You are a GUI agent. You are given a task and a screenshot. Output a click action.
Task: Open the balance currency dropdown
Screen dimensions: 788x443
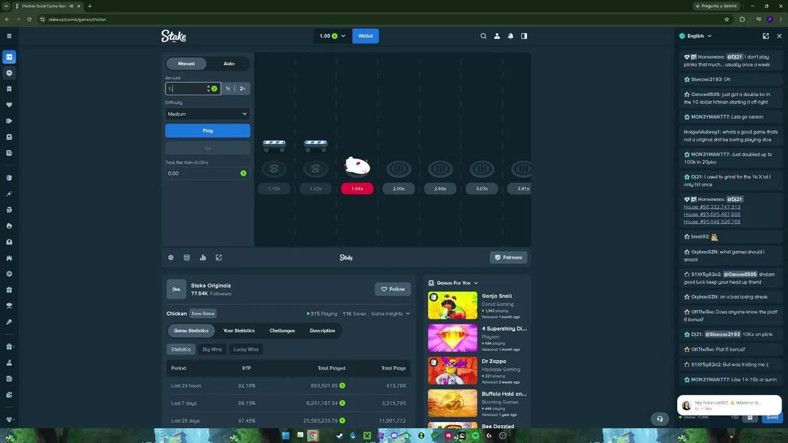pyautogui.click(x=332, y=36)
